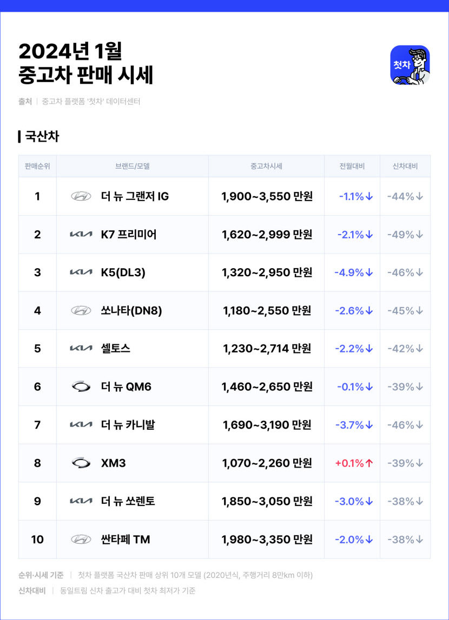The width and height of the screenshot is (449, 620).
Task: Click the 신차대비 column header
Action: click(405, 166)
